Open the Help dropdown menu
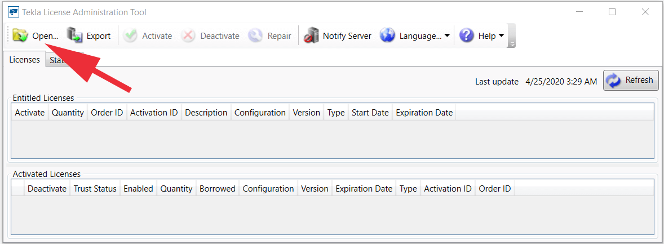This screenshot has height=244, width=664. tap(482, 36)
